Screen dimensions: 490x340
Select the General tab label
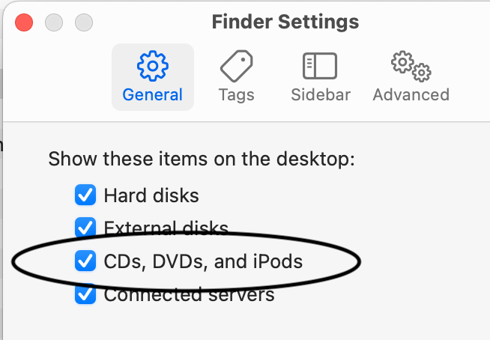tap(153, 95)
